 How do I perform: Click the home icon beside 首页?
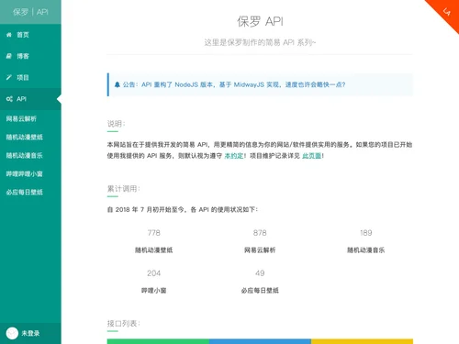click(9, 35)
